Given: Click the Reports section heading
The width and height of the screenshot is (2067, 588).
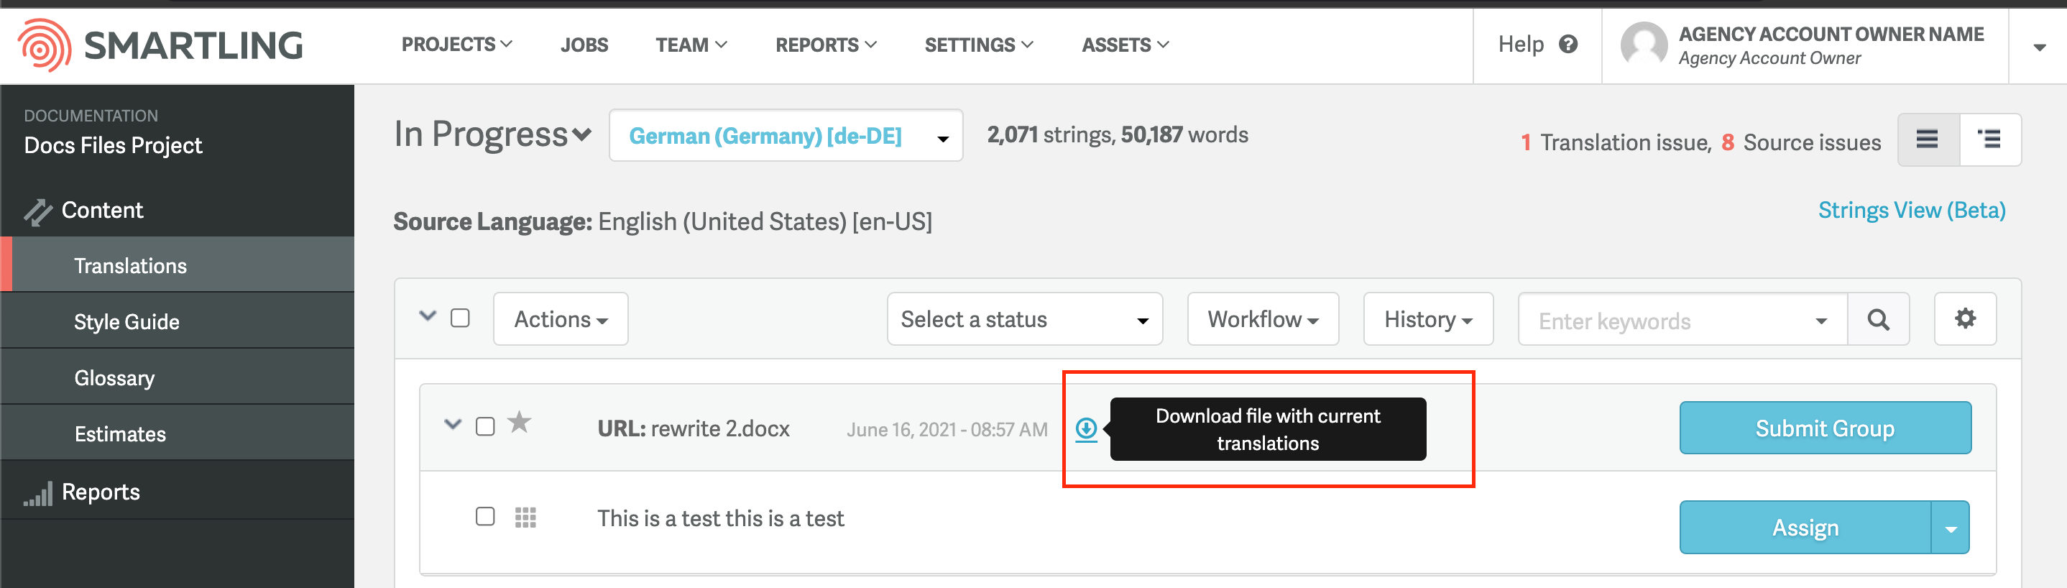Looking at the screenshot, I should click(x=101, y=492).
